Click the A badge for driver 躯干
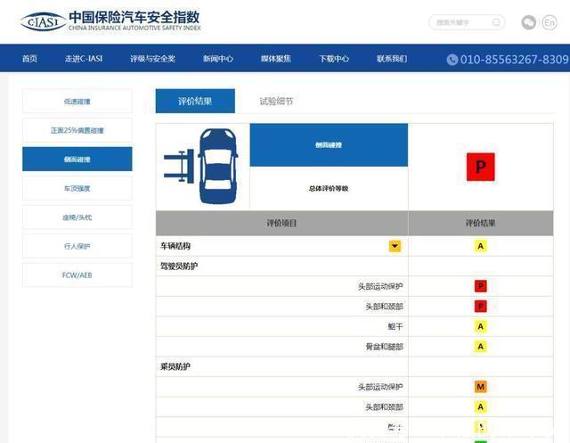 (481, 326)
